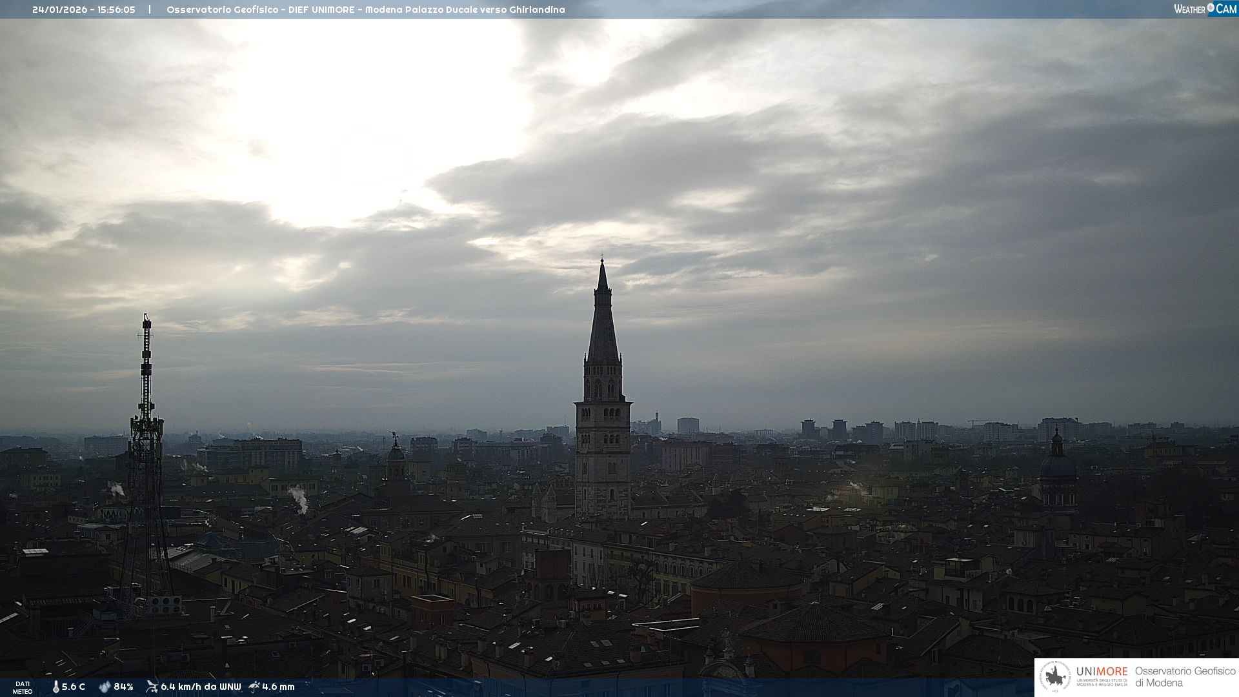Click the Osservatorio Geofisico header title
Image resolution: width=1239 pixels, height=697 pixels.
pyautogui.click(x=223, y=10)
